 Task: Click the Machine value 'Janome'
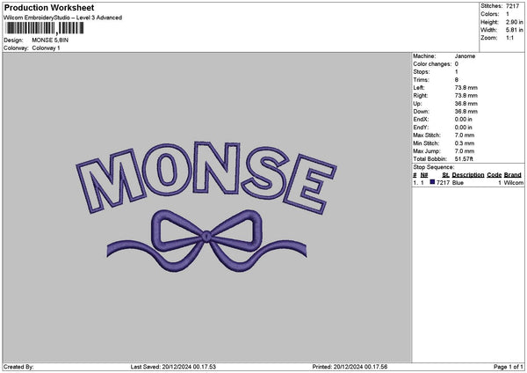[x=465, y=56]
